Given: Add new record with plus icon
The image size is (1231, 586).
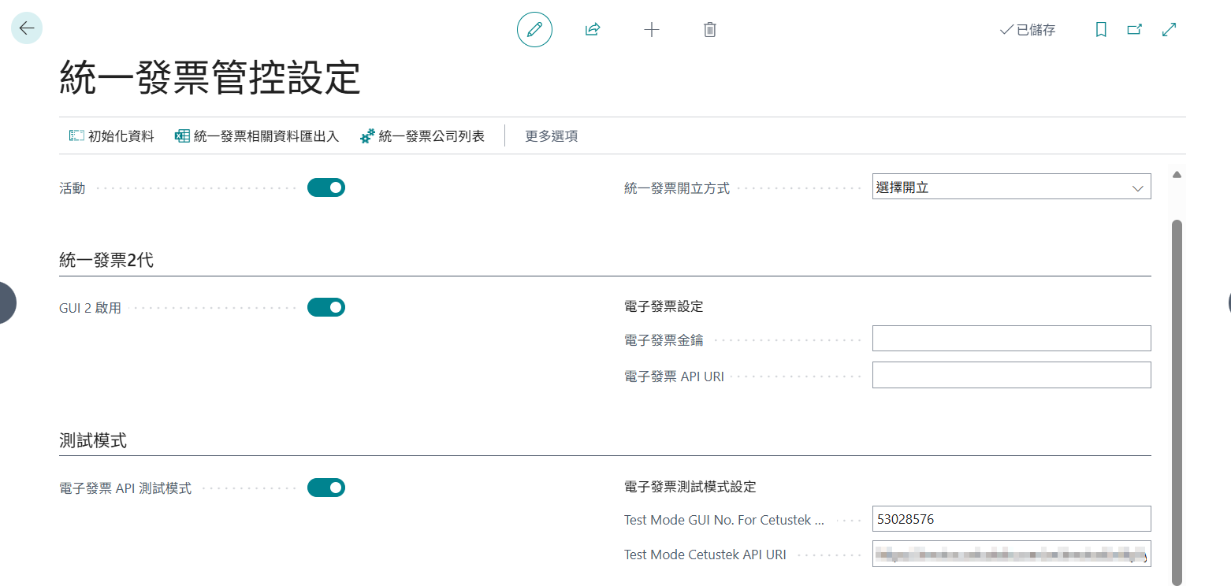Looking at the screenshot, I should (651, 30).
